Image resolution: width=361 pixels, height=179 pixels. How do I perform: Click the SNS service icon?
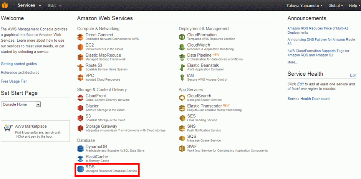click(x=182, y=128)
